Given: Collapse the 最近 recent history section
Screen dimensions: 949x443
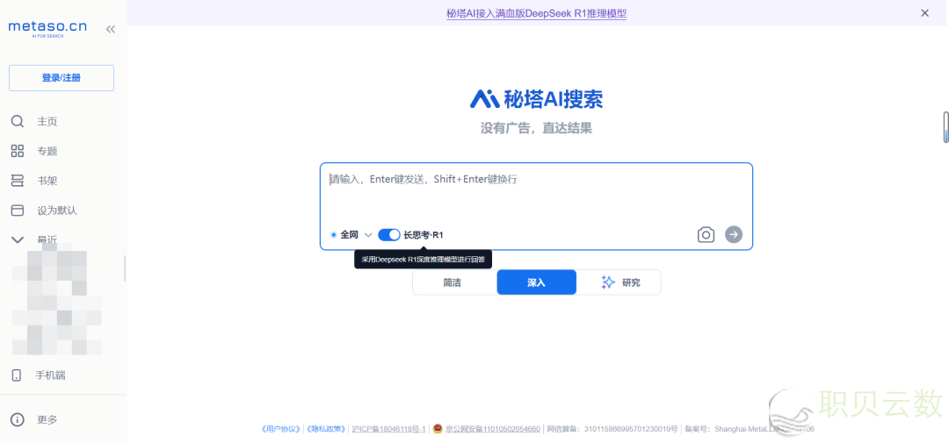Looking at the screenshot, I should (17, 239).
